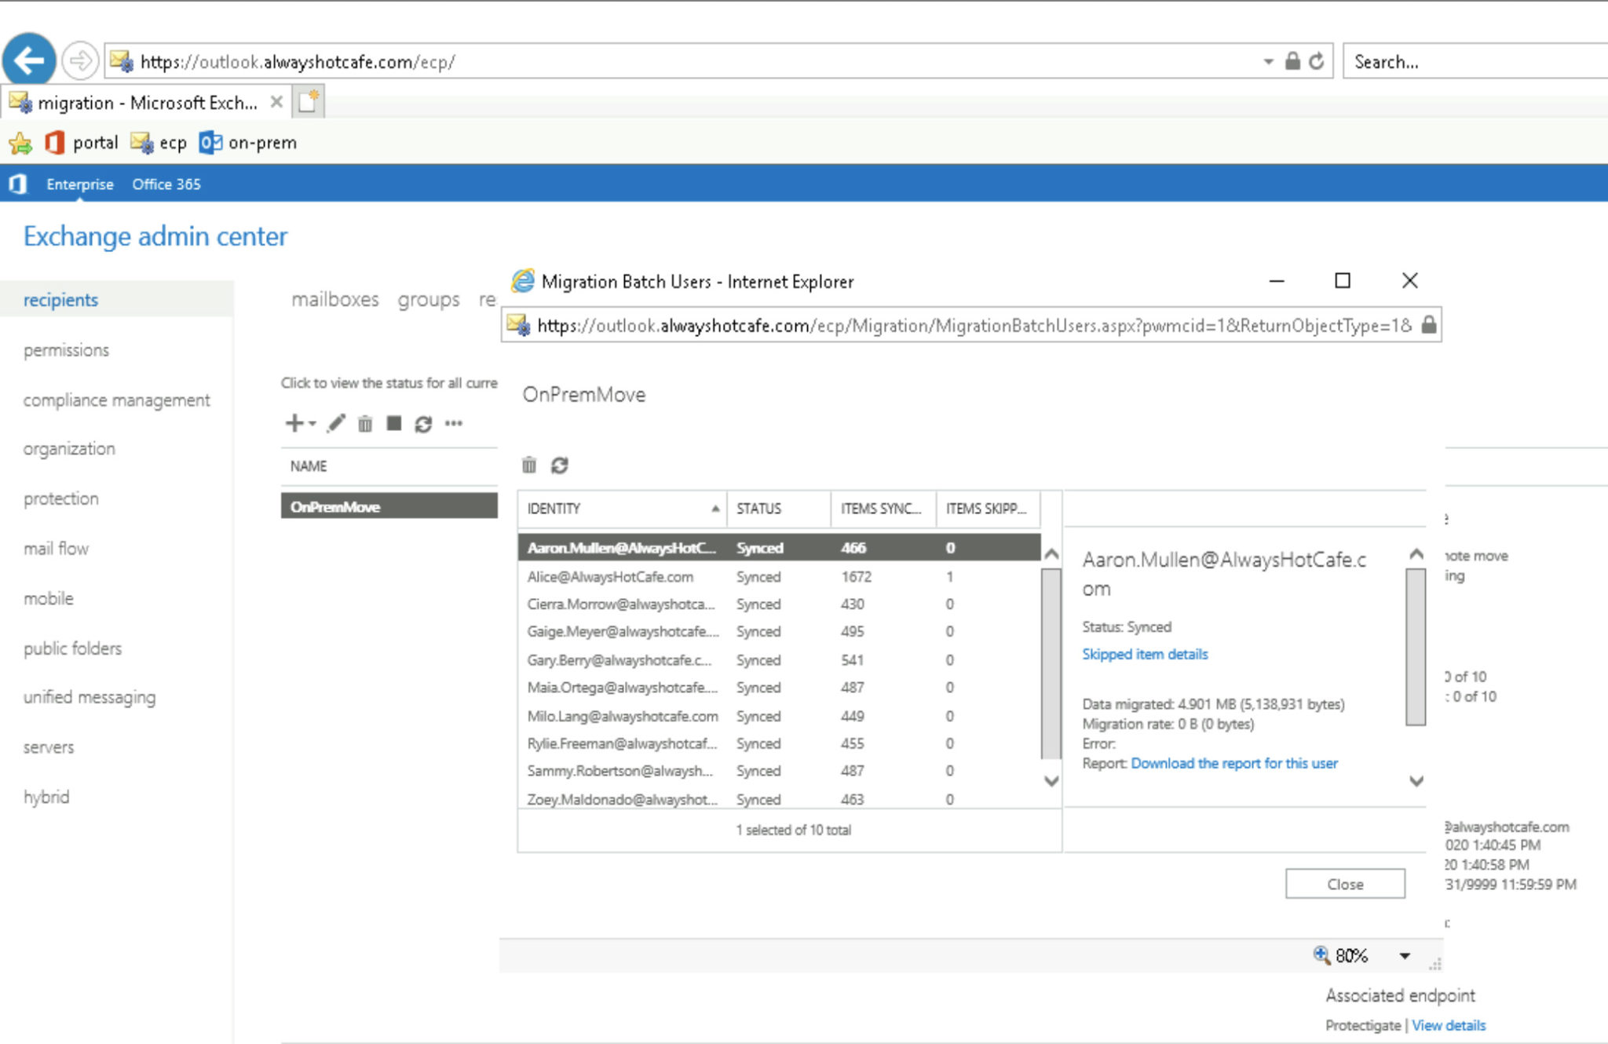Edit the selected migration batch
The image size is (1608, 1044).
click(336, 423)
